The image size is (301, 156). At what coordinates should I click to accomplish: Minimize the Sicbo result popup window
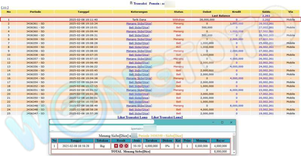pyautogui.click(x=213, y=122)
